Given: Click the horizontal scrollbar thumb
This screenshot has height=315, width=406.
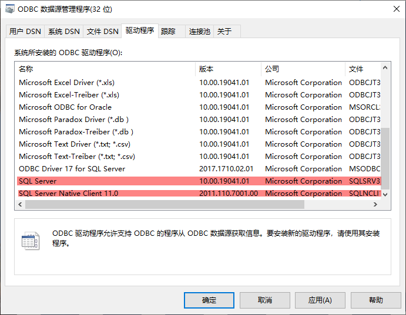Looking at the screenshot, I should tap(165, 204).
